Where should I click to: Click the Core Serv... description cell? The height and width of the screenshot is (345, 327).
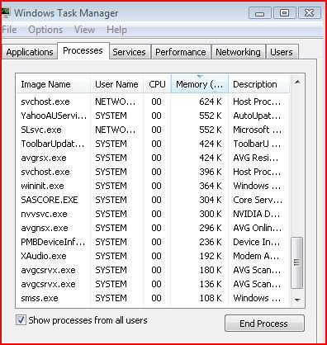[258, 200]
